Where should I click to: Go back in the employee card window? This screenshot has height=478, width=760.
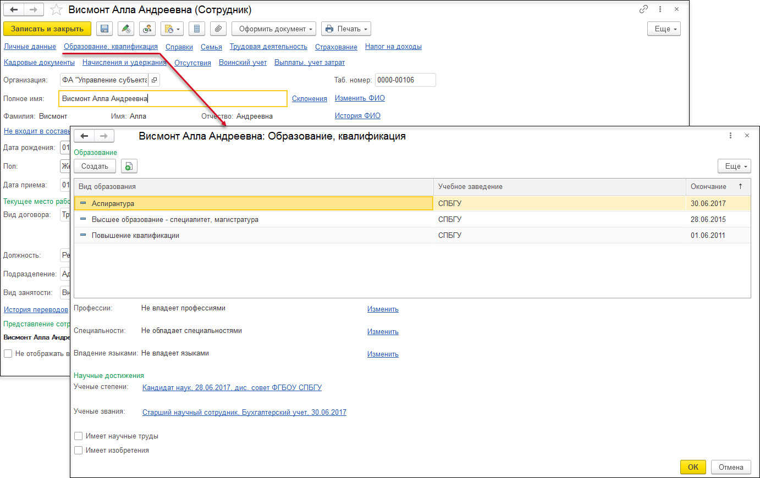14,10
